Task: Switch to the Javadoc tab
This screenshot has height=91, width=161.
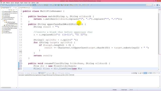Action: click(28, 73)
